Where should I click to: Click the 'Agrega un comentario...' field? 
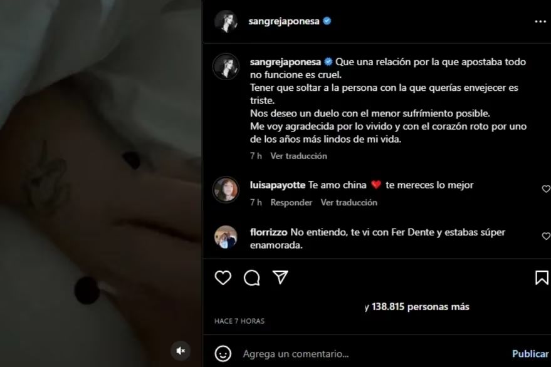click(372, 354)
